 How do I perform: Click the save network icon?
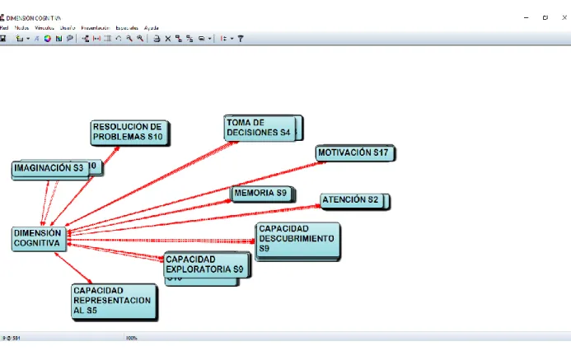[2, 38]
